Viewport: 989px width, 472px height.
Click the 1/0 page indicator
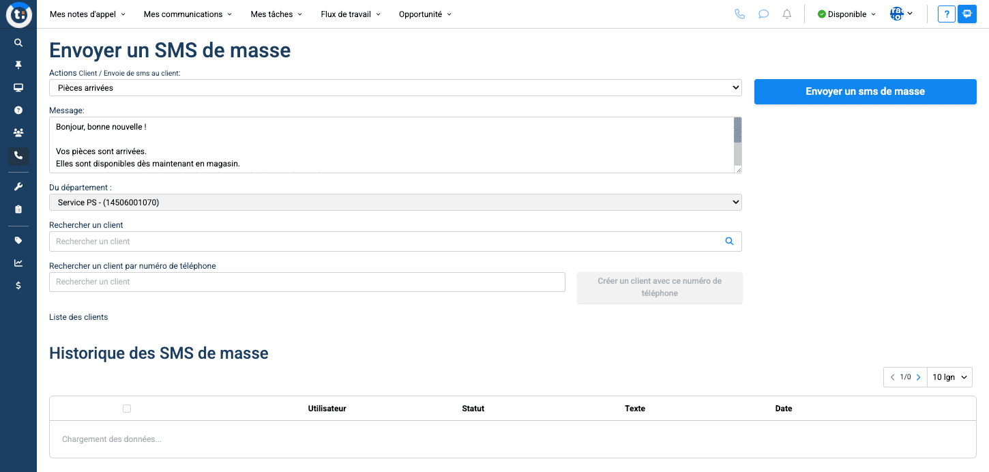click(905, 377)
